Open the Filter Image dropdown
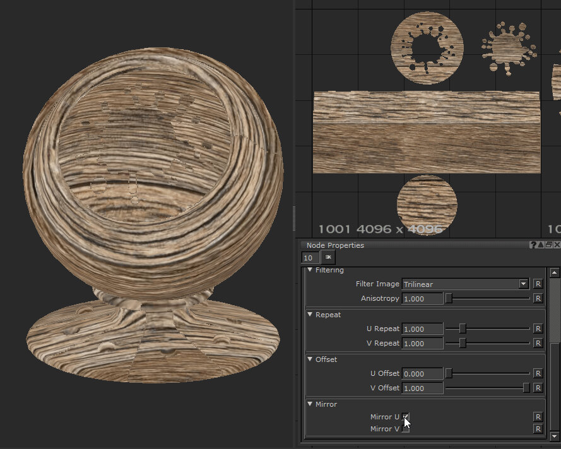Screen dimensions: 561x449 pyautogui.click(x=523, y=284)
